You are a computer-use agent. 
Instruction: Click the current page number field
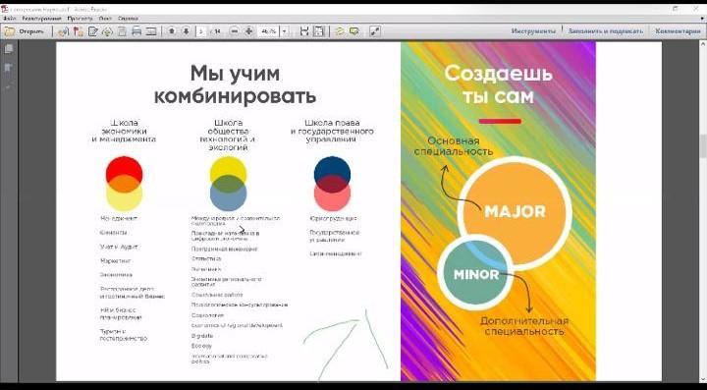point(201,31)
